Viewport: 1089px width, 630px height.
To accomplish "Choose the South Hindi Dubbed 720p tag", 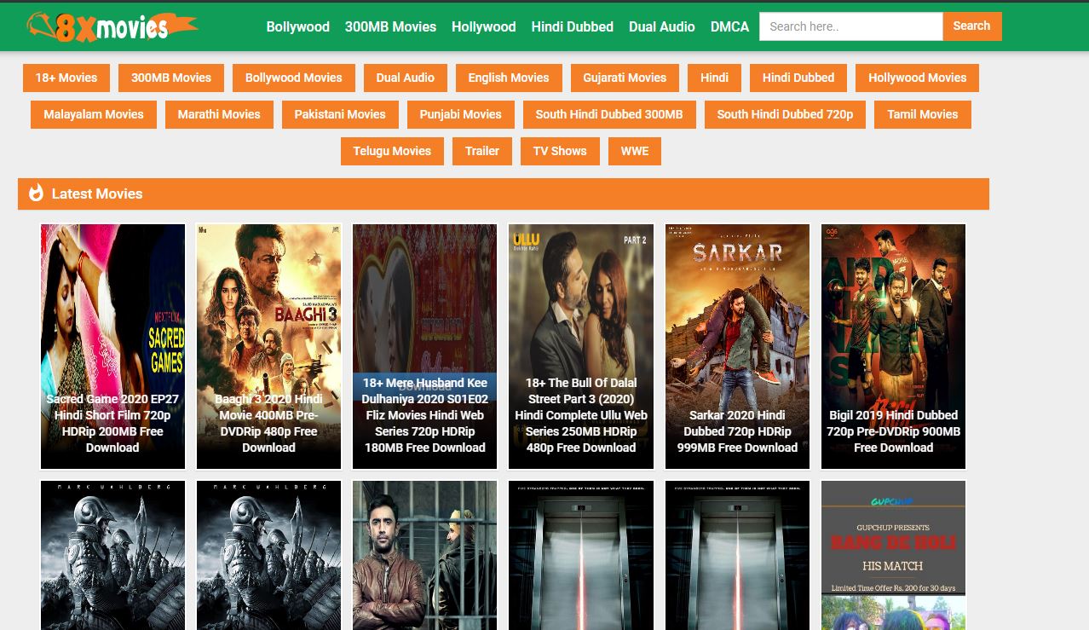I will [x=785, y=114].
